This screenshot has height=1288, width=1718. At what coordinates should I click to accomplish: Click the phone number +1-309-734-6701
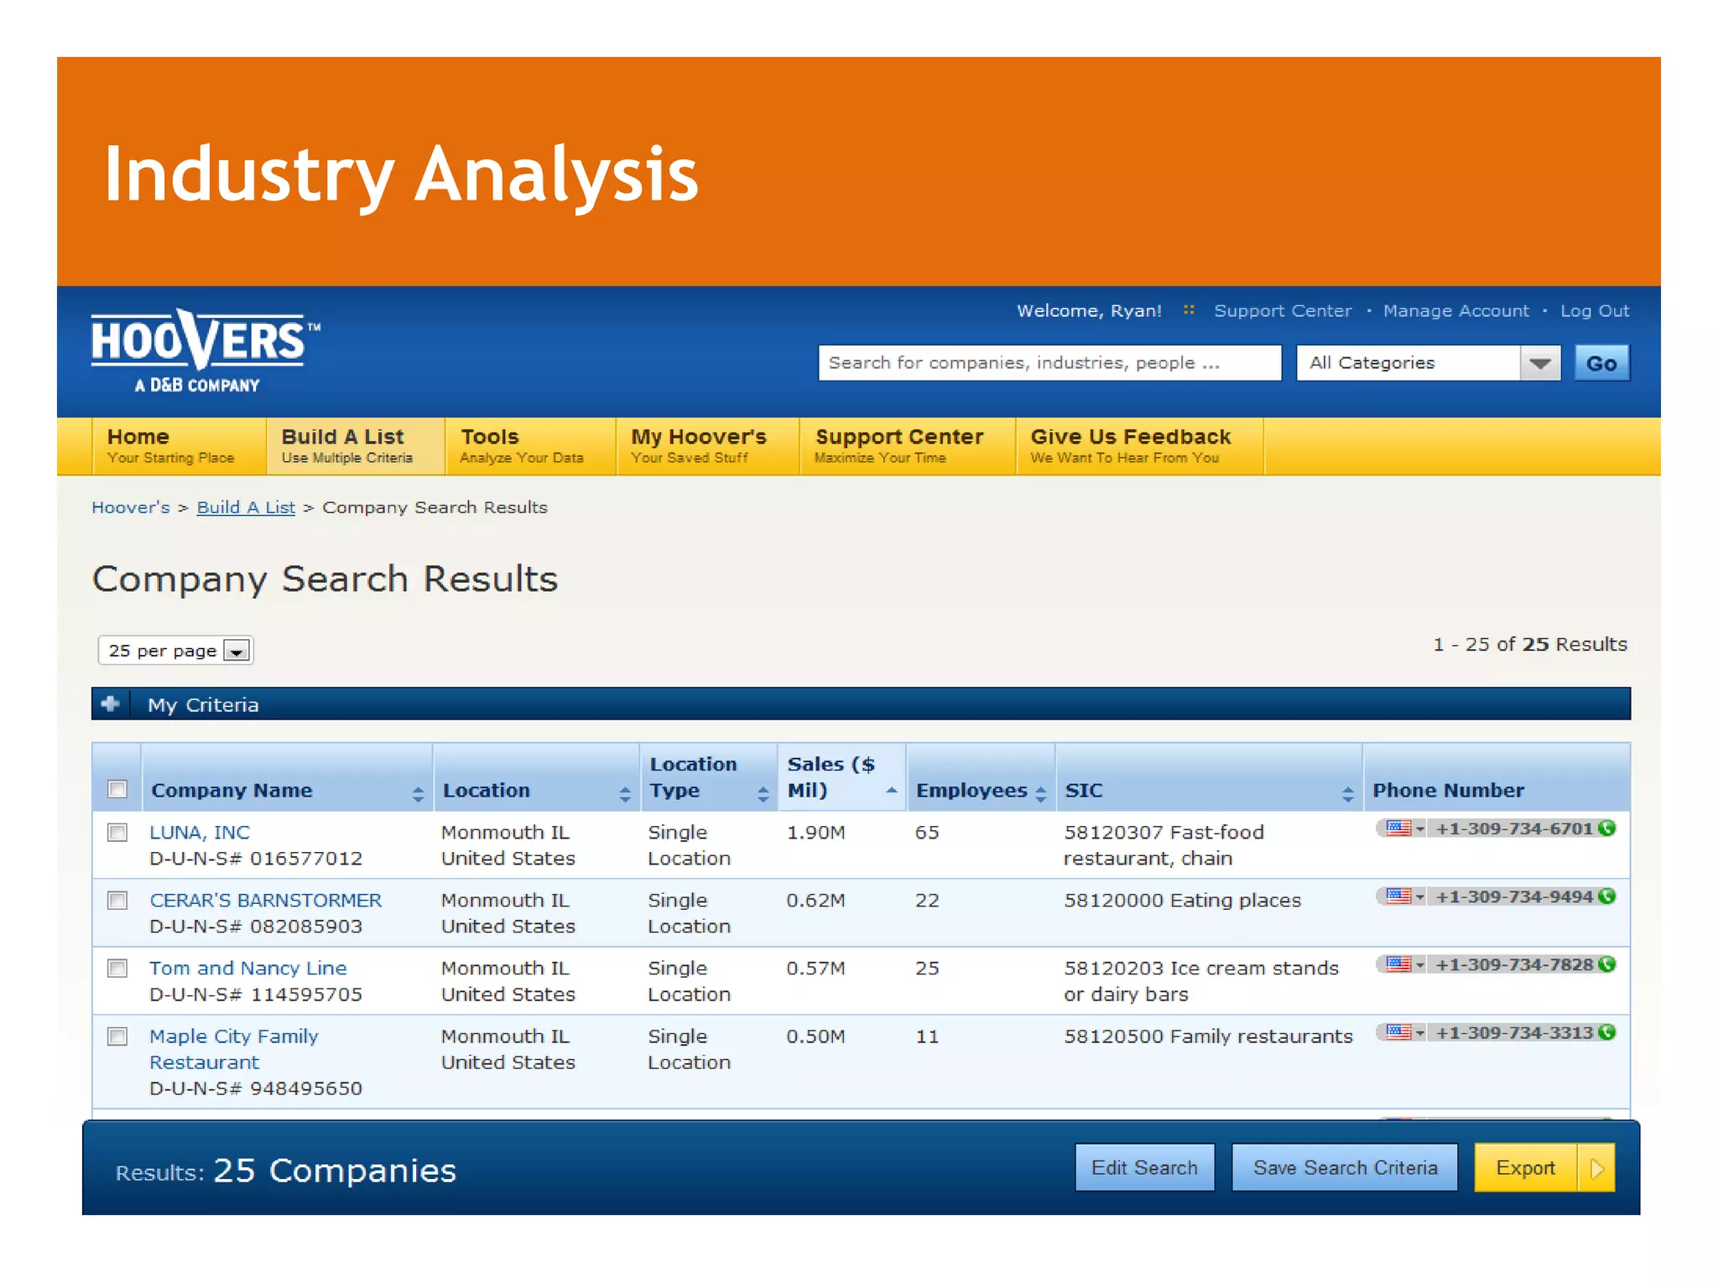[1513, 828]
